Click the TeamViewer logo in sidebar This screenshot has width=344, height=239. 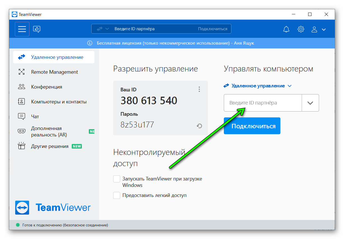pyautogui.click(x=53, y=208)
